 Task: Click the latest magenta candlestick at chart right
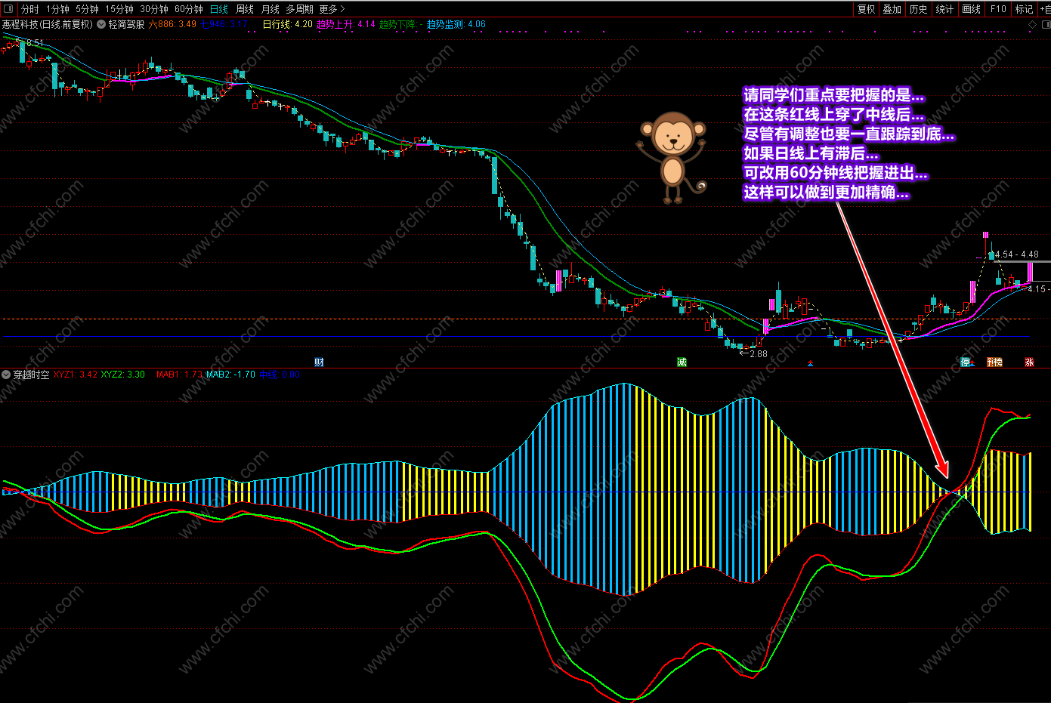(x=1029, y=273)
